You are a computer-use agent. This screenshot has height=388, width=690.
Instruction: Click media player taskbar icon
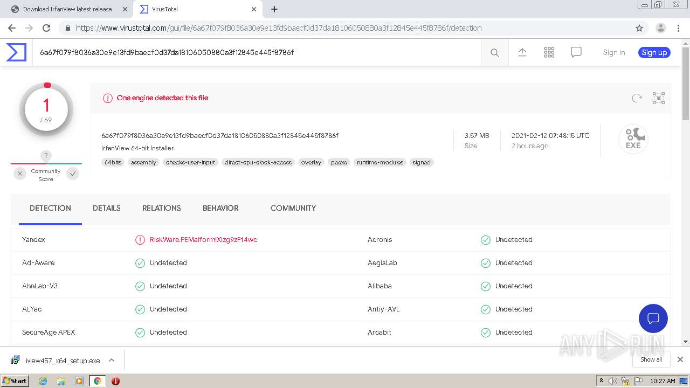pos(79,381)
